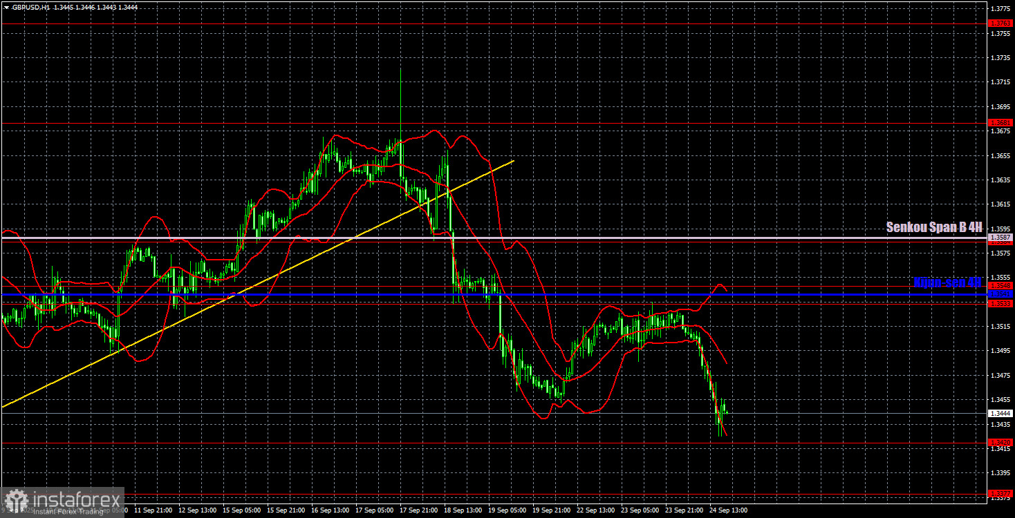Click the 1.3444 current price tag
Image resolution: width=1015 pixels, height=518 pixels.
(1001, 413)
